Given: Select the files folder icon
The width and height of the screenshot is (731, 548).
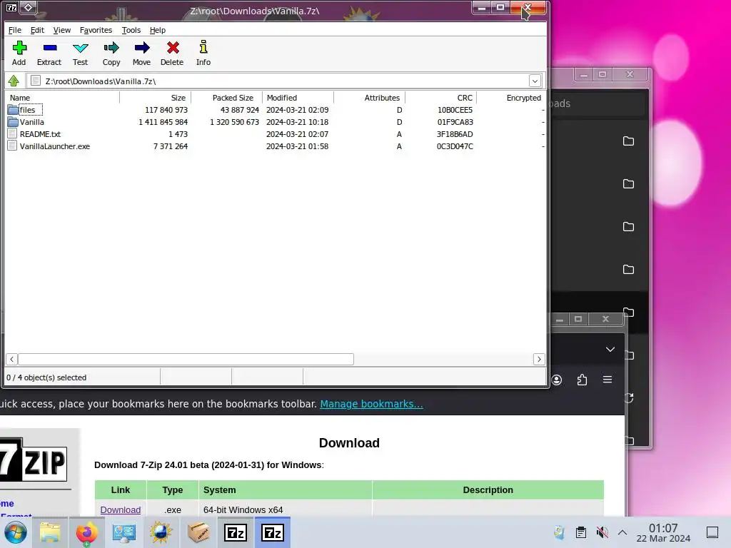Looking at the screenshot, I should (13, 110).
